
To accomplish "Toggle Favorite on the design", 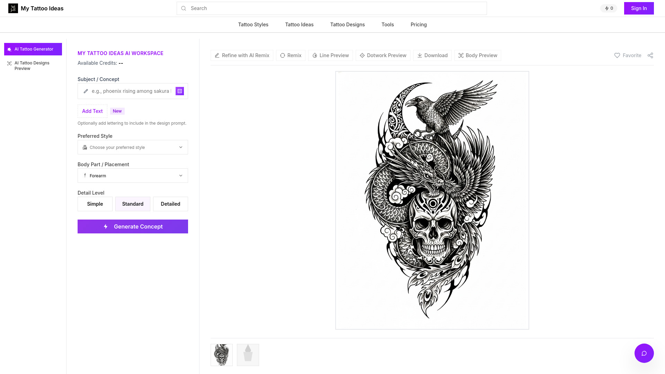I will pos(628,55).
